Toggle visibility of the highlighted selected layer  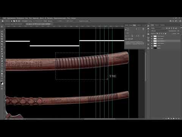click(x=152, y=41)
